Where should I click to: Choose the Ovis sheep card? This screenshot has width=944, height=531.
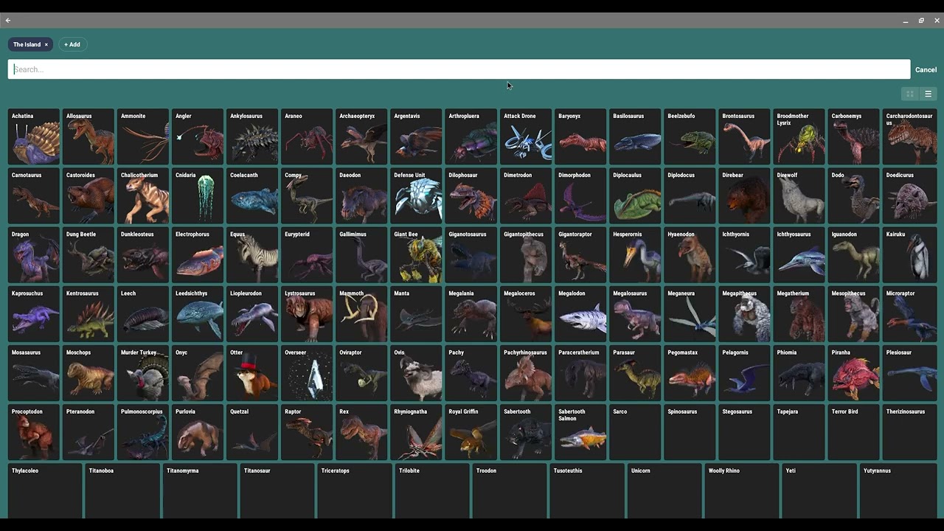coord(416,372)
